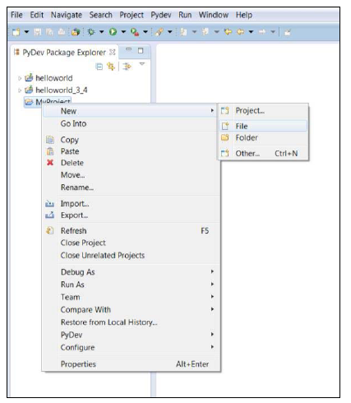Open the Navigate menu
The image size is (351, 403).
(x=67, y=15)
